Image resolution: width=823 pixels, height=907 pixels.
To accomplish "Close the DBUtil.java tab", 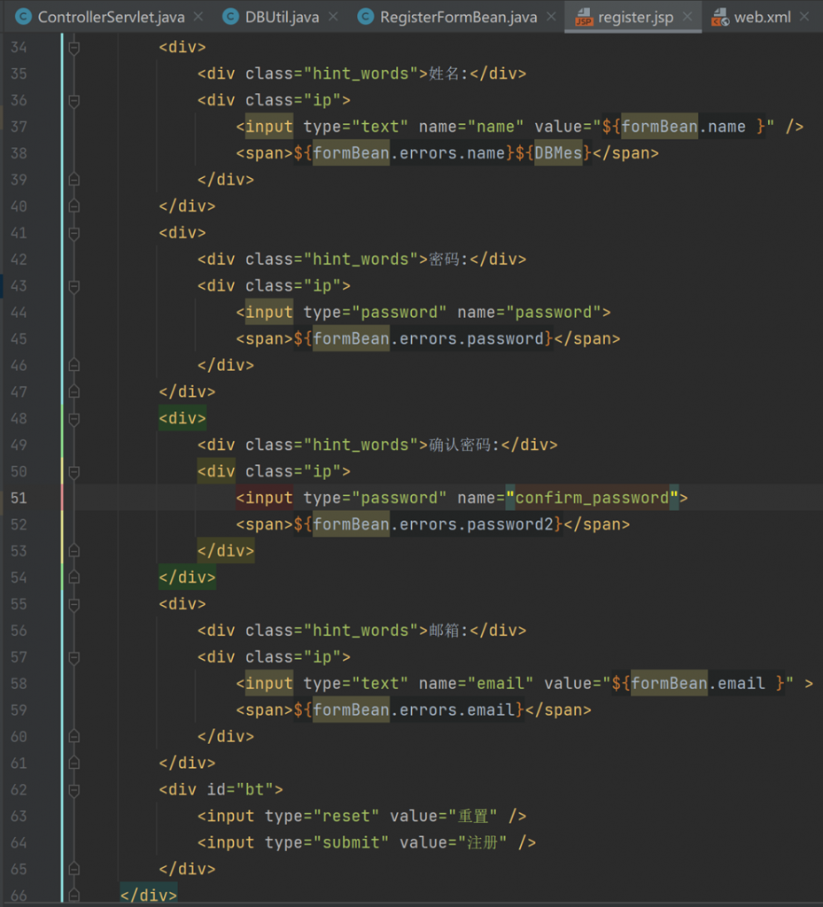I will pyautogui.click(x=333, y=17).
